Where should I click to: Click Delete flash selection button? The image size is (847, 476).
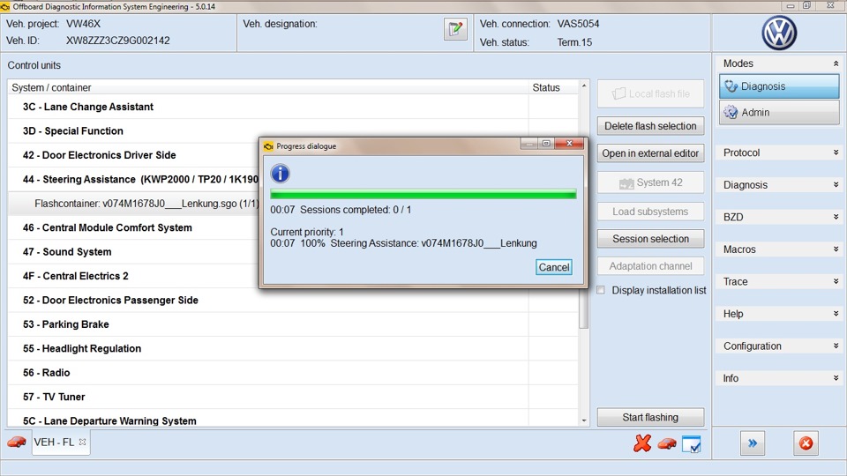point(650,126)
